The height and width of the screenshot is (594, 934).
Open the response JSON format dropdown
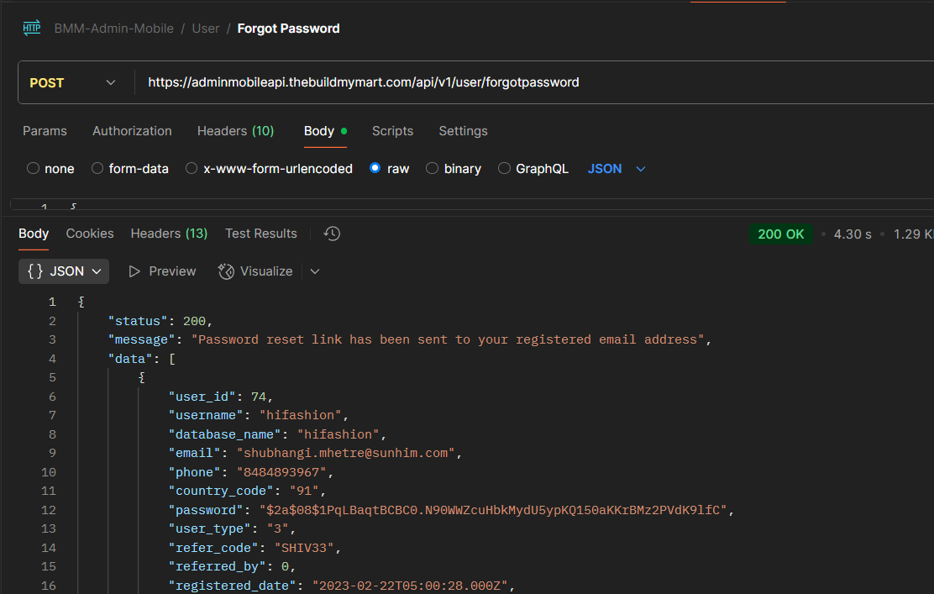(x=64, y=271)
